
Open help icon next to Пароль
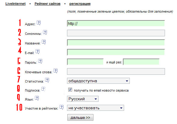point(40,61)
